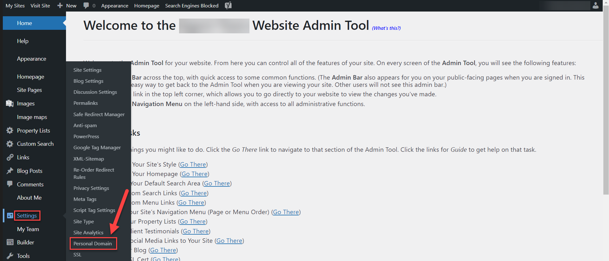
Task: Open Google Tag Manager settings
Action: pyautogui.click(x=97, y=148)
